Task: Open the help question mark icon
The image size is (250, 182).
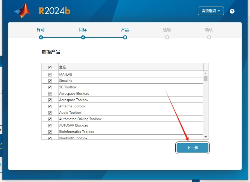Action: tap(232, 11)
